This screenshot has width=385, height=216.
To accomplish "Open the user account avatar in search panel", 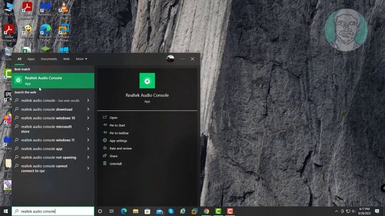I will [x=170, y=59].
